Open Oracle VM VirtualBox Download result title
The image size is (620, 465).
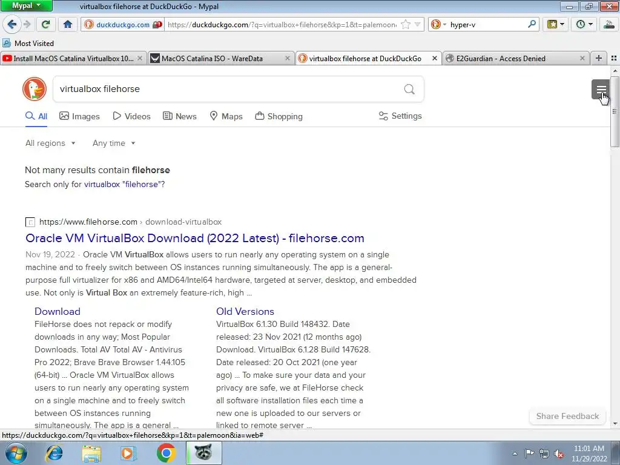195,238
